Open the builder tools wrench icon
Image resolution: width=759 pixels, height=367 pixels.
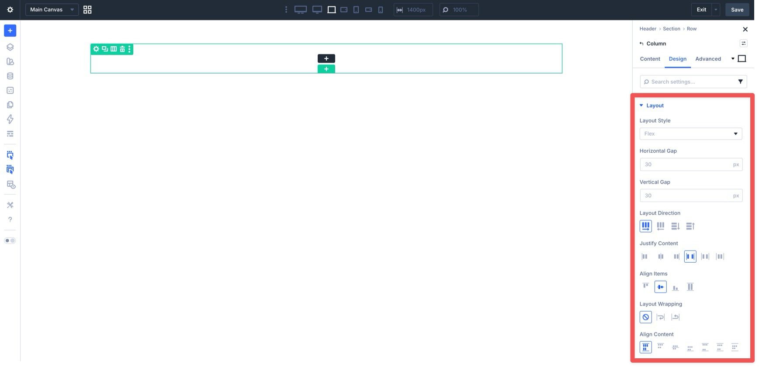tap(10, 205)
